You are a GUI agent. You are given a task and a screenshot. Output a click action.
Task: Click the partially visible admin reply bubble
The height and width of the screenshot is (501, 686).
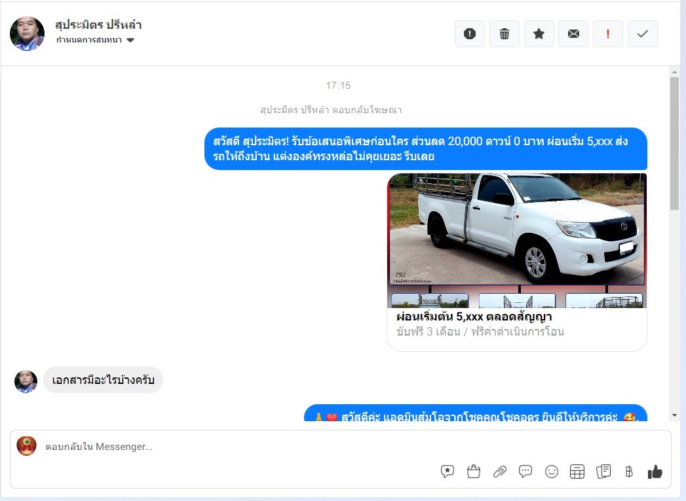476,413
